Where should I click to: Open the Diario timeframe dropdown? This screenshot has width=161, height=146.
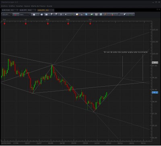(25, 14)
